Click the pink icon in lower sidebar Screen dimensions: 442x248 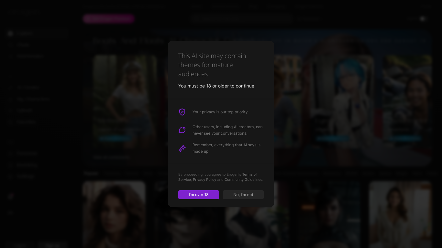[11, 196]
